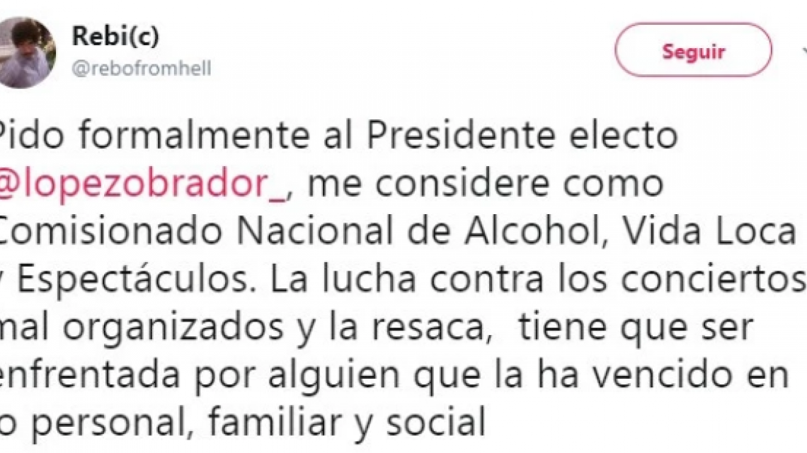The height and width of the screenshot is (453, 807).
Task: Open the profile via the Rebi(c) display name
Action: pos(113,32)
